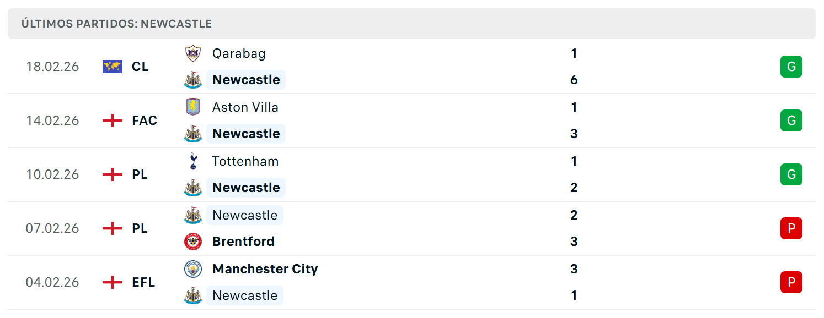Viewport: 824px width, 318px height.
Task: Click green G badge for Aston Villa match
Action: tap(791, 120)
